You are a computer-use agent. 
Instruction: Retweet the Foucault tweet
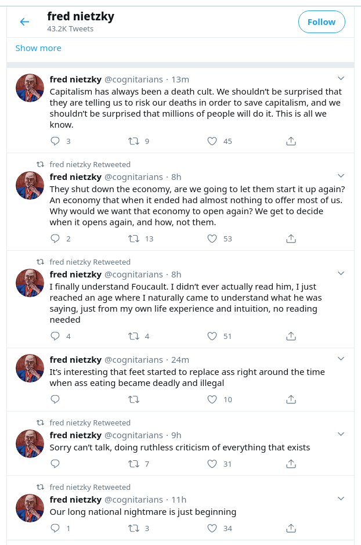pyautogui.click(x=133, y=336)
